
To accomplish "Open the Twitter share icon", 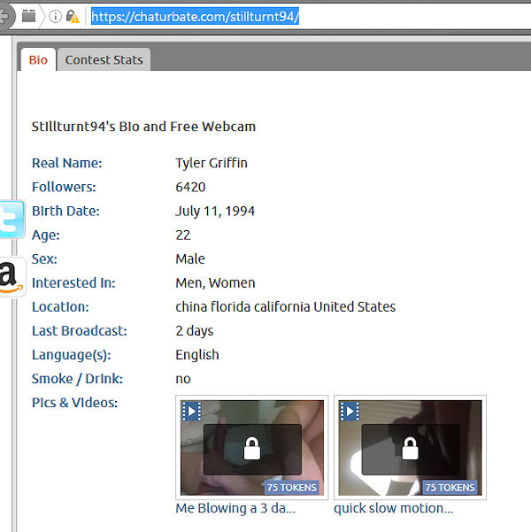I will click(x=12, y=220).
